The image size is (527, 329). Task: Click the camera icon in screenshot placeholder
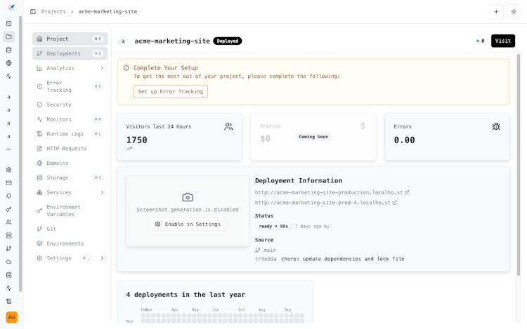pyautogui.click(x=188, y=197)
